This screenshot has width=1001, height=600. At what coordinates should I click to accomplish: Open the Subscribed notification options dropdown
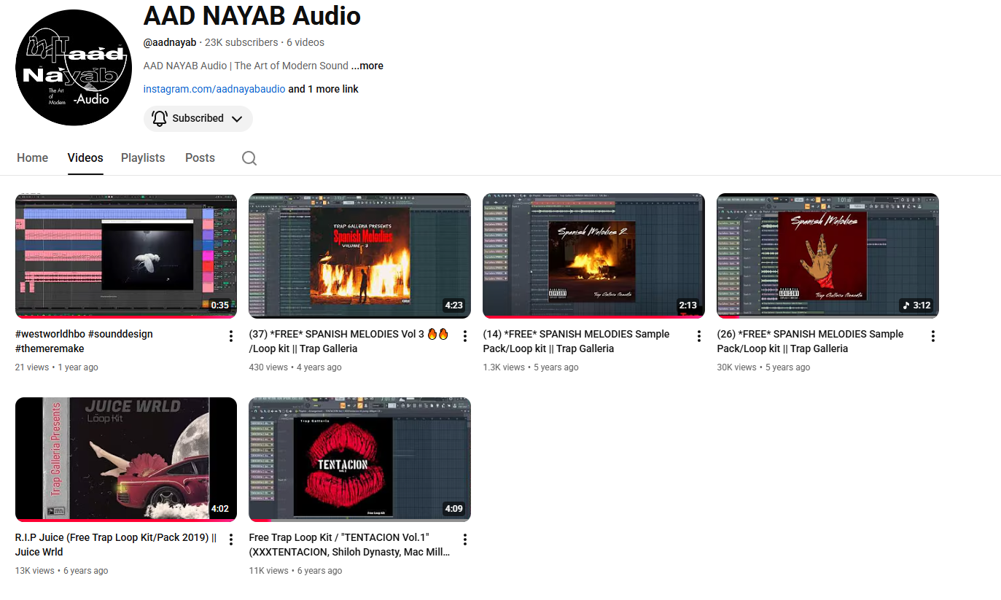tap(198, 118)
